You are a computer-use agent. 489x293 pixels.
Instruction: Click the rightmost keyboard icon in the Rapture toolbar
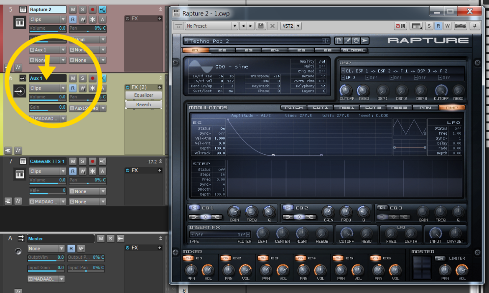point(461,26)
